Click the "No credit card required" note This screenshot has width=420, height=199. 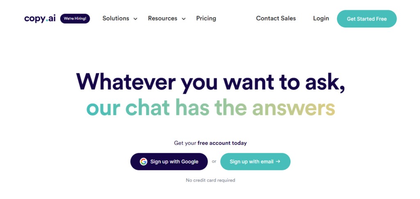click(210, 180)
